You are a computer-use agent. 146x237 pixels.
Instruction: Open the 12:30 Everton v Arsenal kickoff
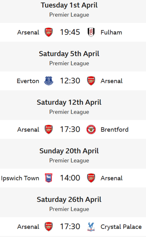pyautogui.click(x=70, y=81)
